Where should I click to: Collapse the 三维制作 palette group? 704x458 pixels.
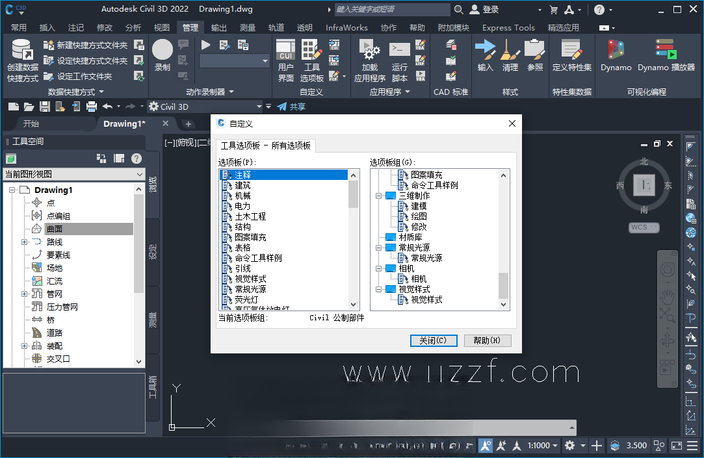pyautogui.click(x=378, y=196)
